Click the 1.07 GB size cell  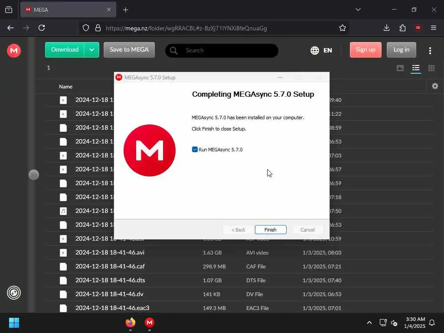tap(212, 281)
